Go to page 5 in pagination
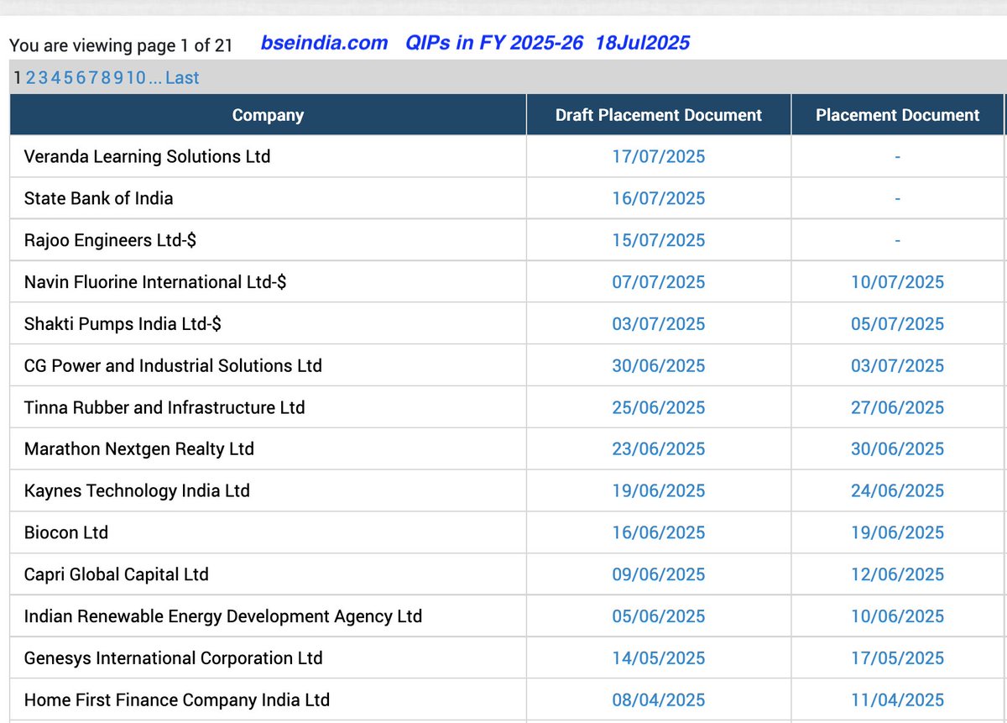The width and height of the screenshot is (1007, 723). tap(69, 78)
